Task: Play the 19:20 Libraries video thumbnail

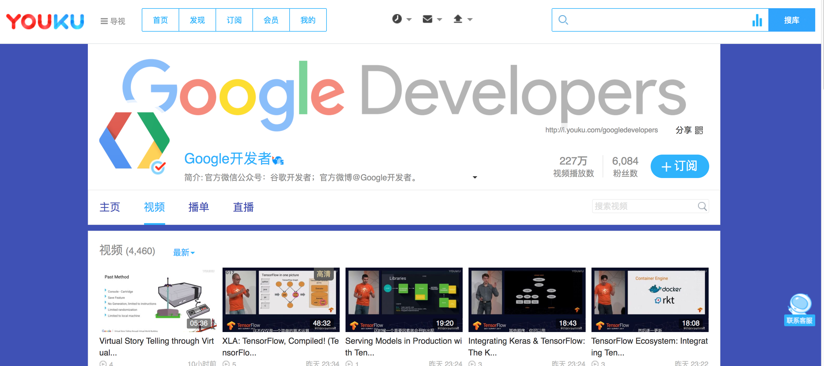Action: (x=404, y=300)
